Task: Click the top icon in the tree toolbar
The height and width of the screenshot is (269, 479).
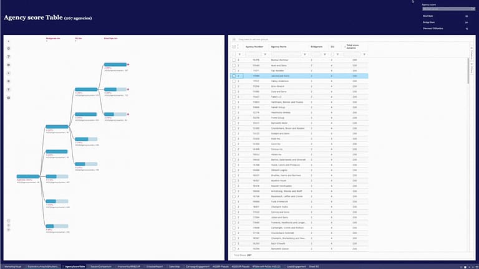Action: click(9, 40)
